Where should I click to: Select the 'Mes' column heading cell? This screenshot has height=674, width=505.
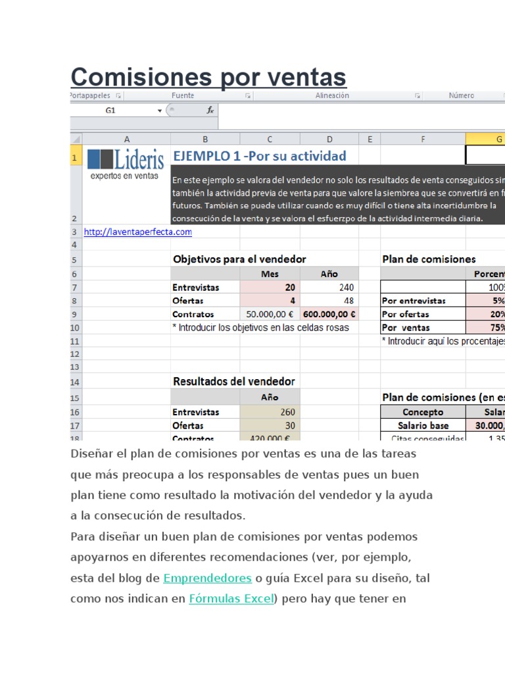tap(270, 274)
